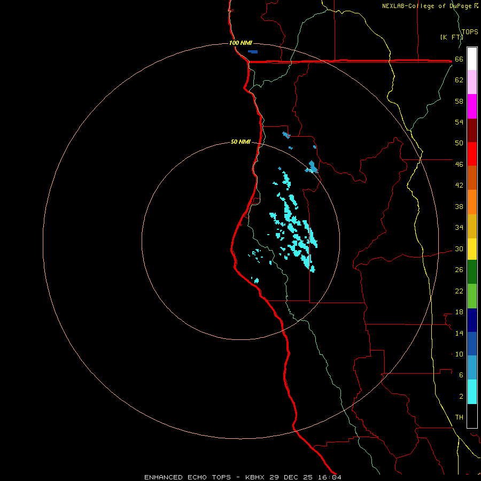Viewport: 481px width, 481px height.
Task: Pick the light orange legend swatch
Action: coord(472,202)
